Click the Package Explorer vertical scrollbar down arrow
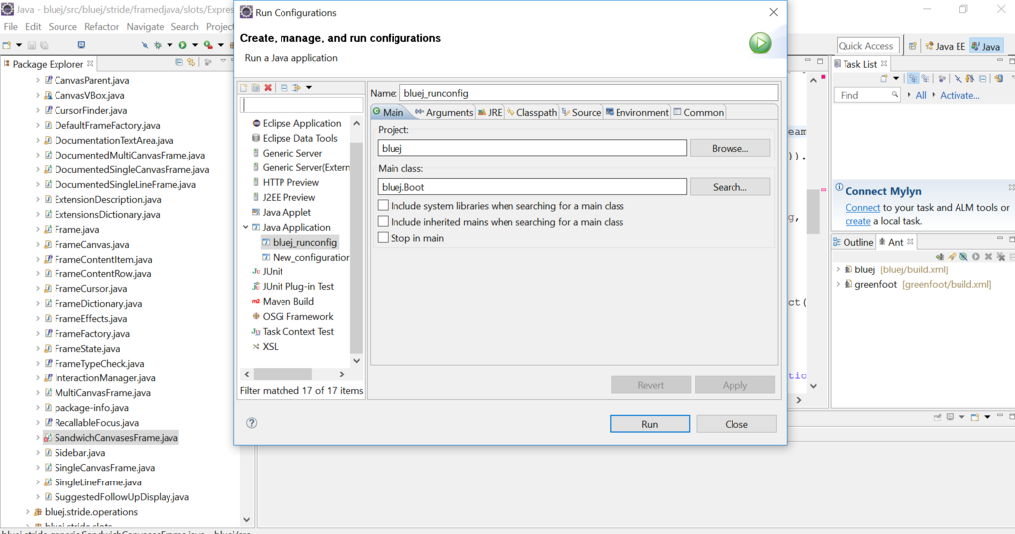The height and width of the screenshot is (534, 1015). coord(246,520)
